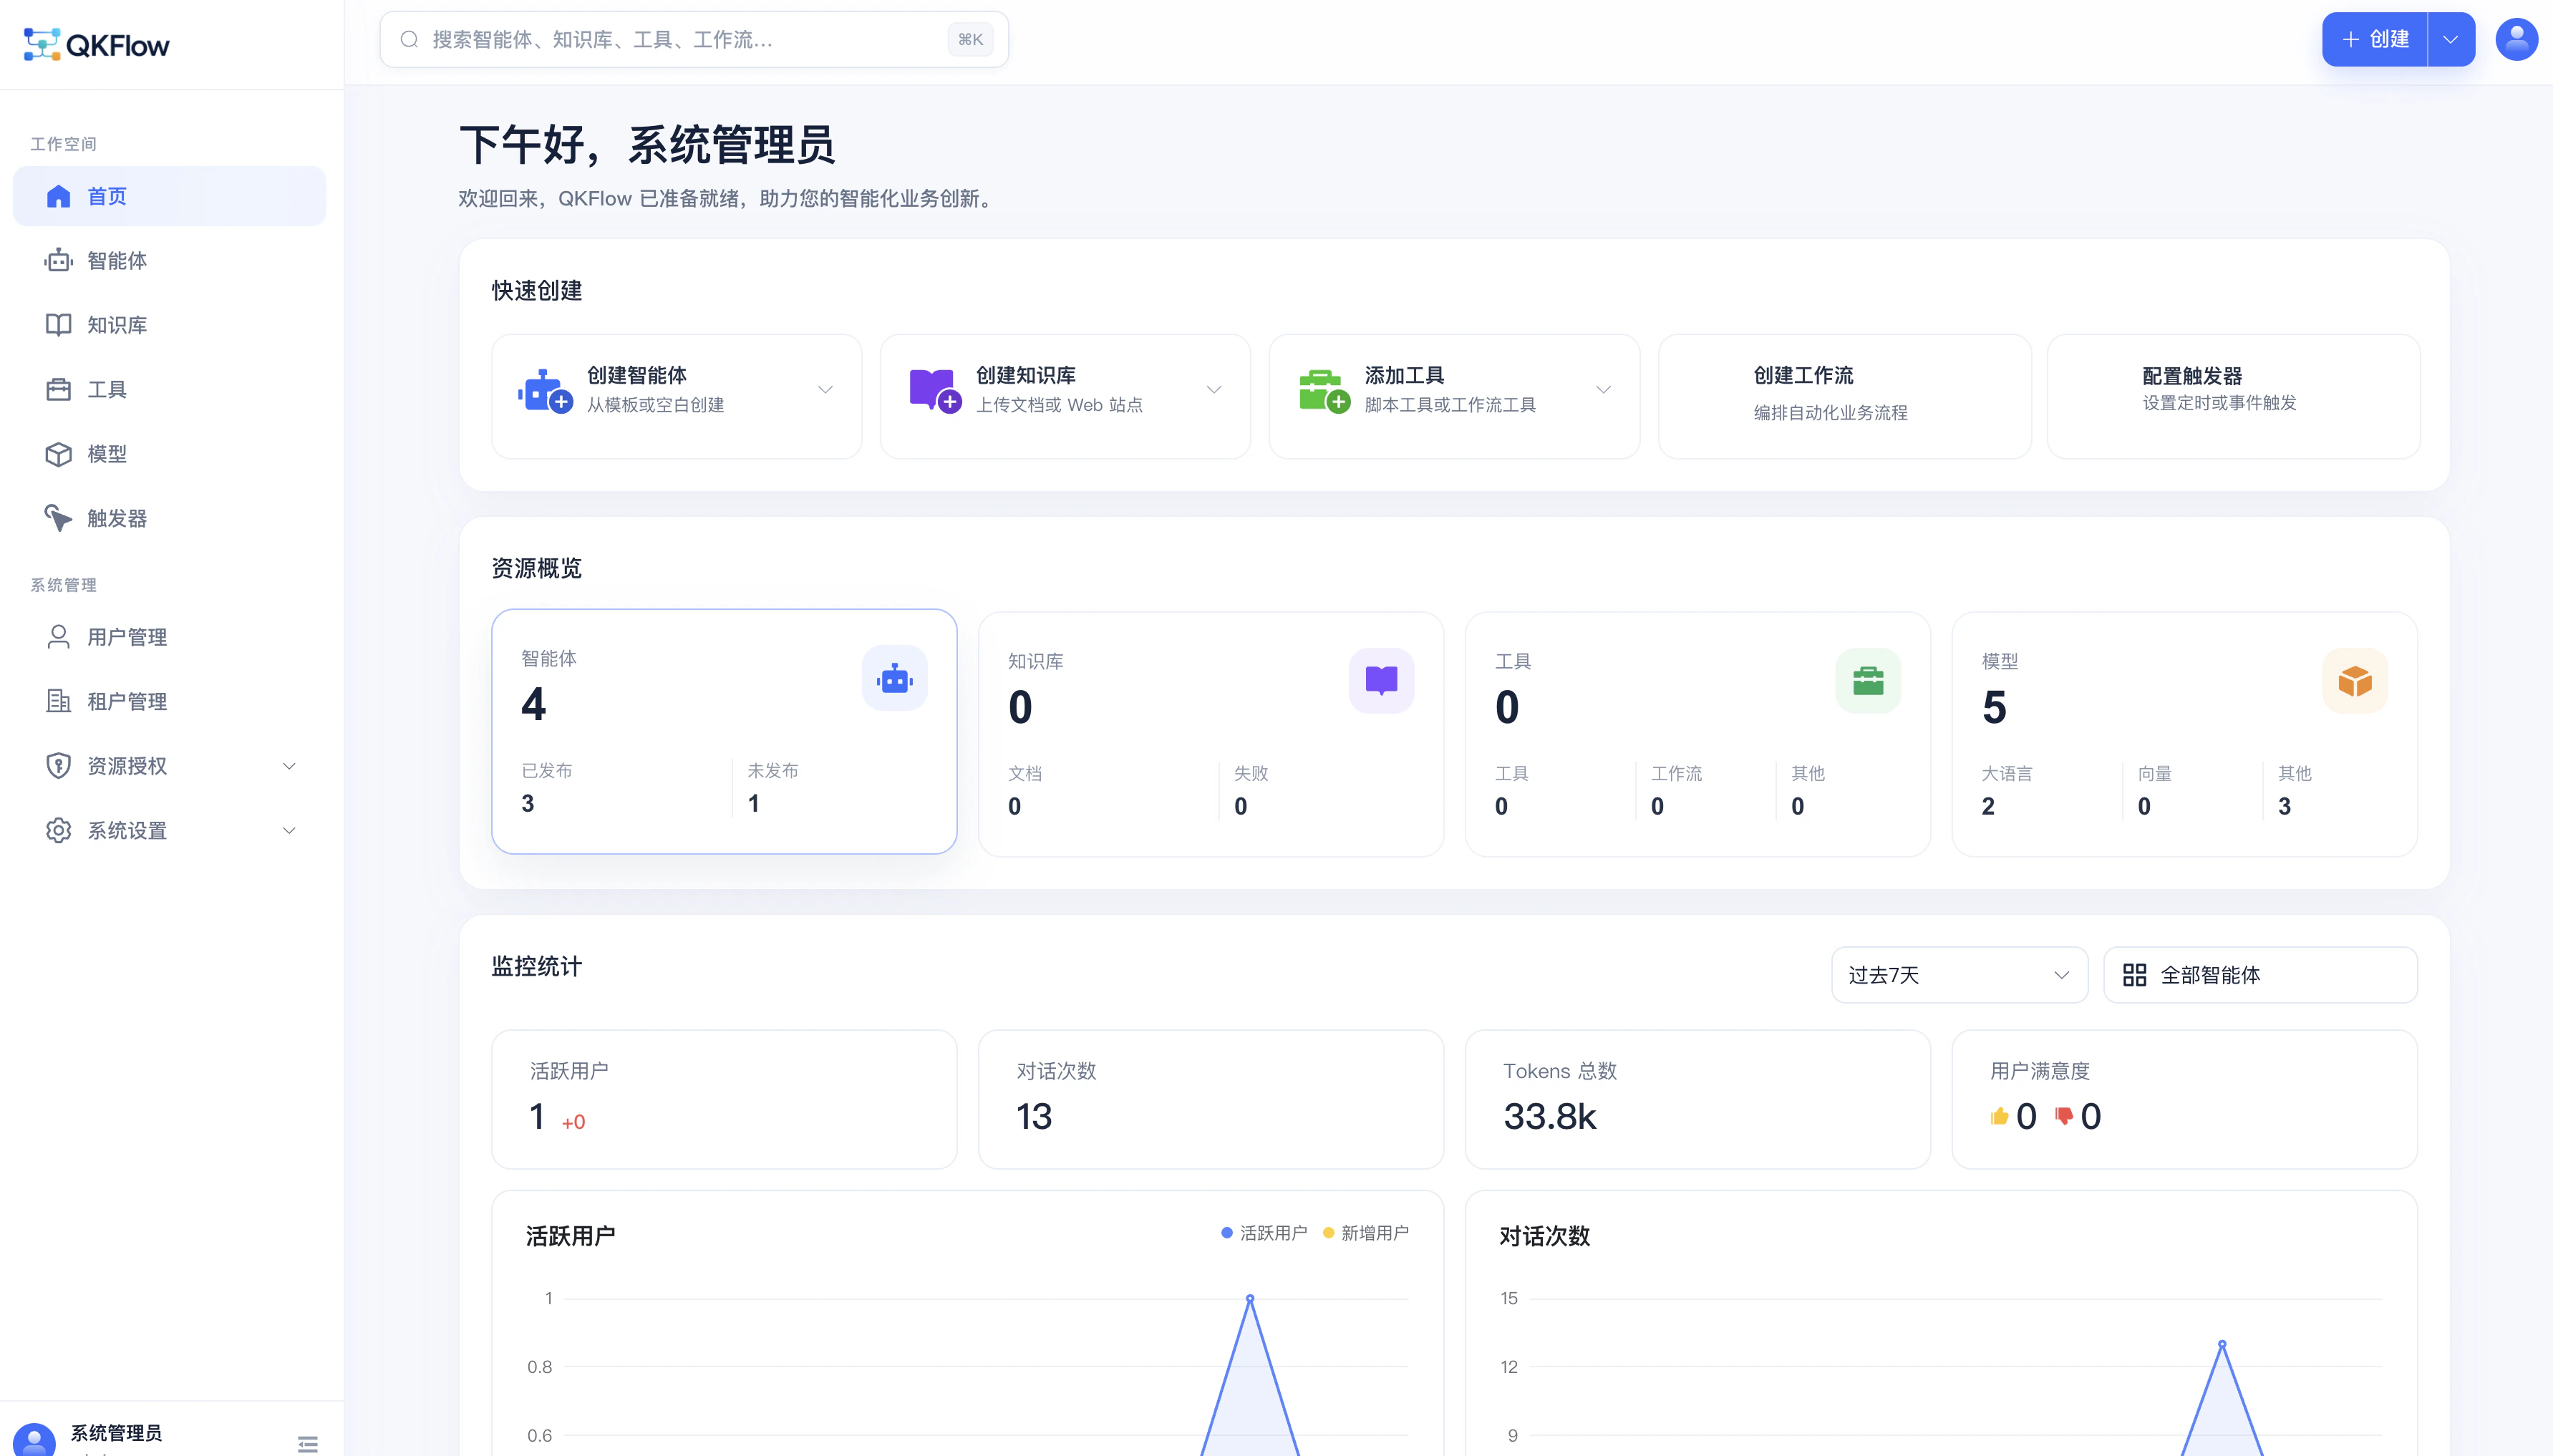This screenshot has width=2553, height=1456.
Task: Open 工具 menu item
Action: (x=169, y=389)
